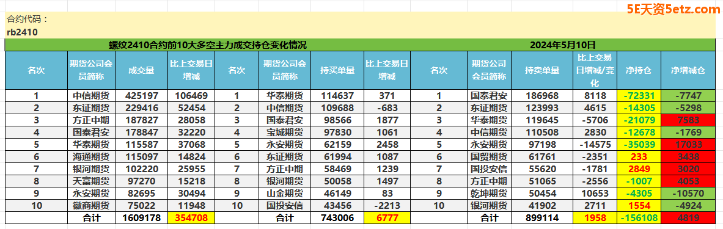Select the 比上交易日增减/变化 header cell
This screenshot has width=723, height=229.
[x=595, y=70]
